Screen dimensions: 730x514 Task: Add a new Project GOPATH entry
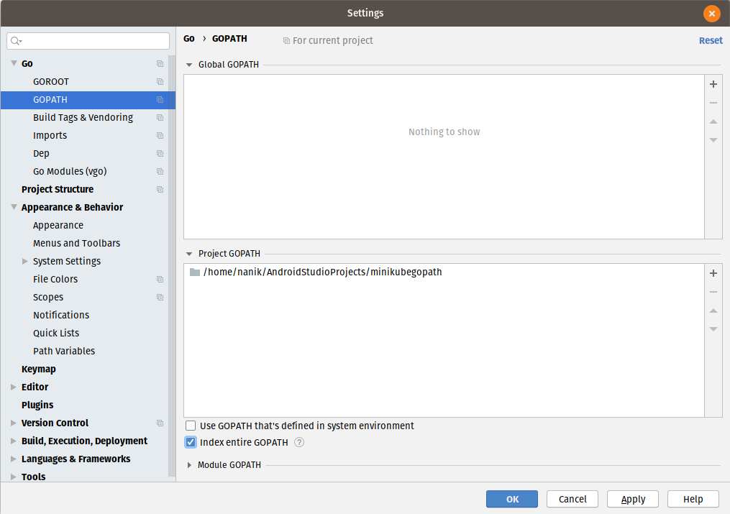pyautogui.click(x=713, y=273)
